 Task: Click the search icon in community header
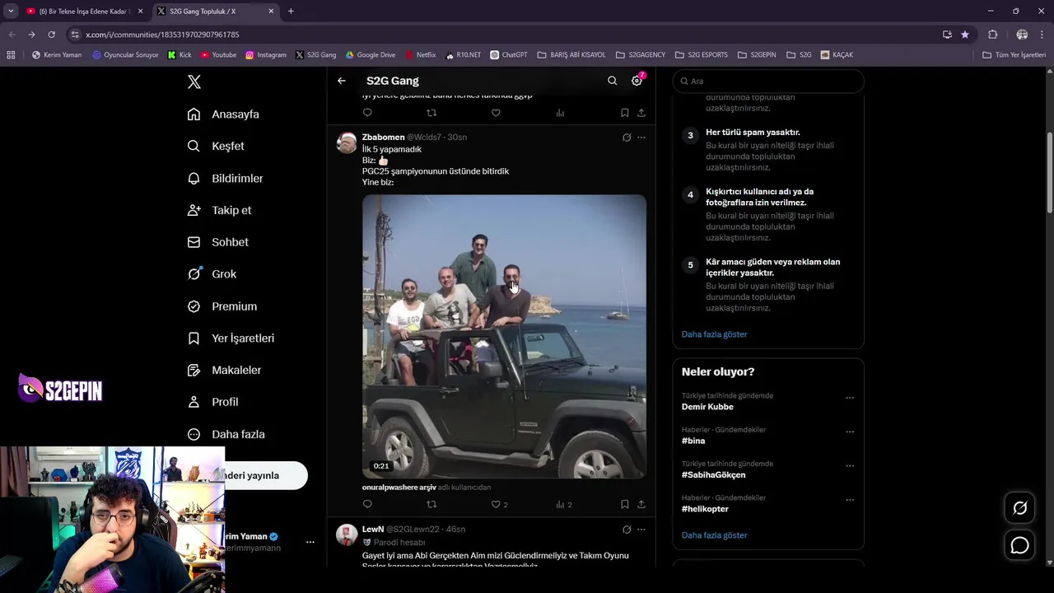tap(612, 81)
